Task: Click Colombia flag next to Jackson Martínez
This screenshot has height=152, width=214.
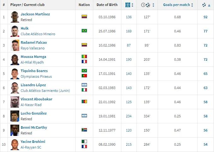Action: (x=84, y=16)
